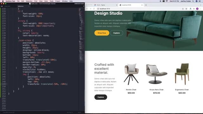This screenshot has width=203, height=114.
Task: Click the style.scss file icon in title bar
Action: pos(30,3)
